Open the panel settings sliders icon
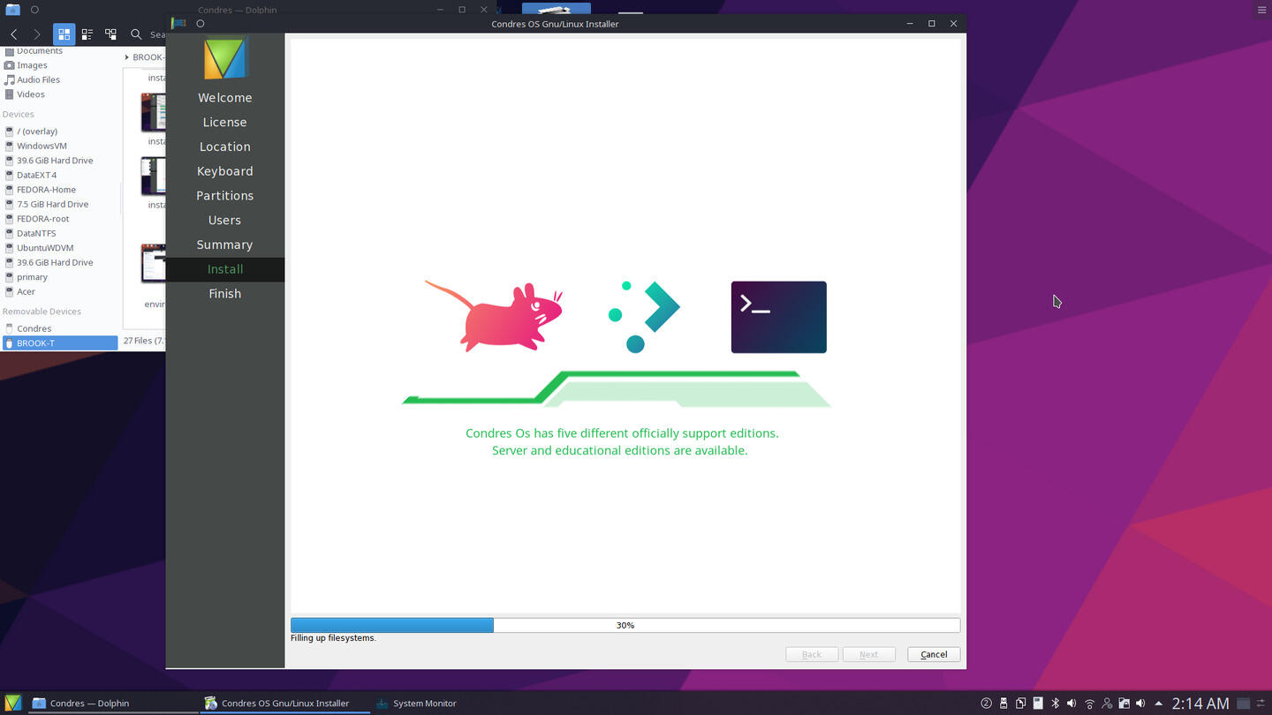This screenshot has width=1272, height=715. click(1261, 704)
